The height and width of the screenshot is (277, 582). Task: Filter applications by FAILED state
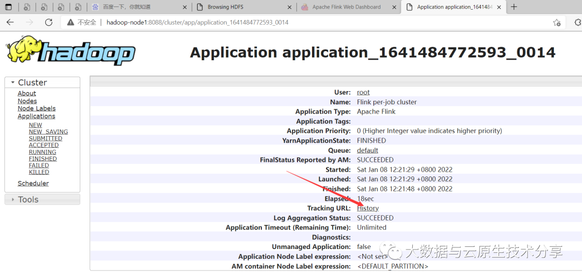point(39,166)
